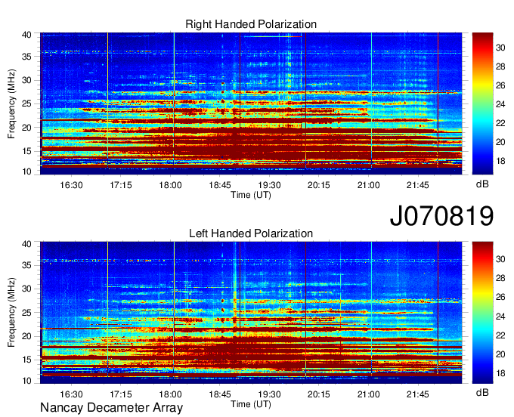Click the "40" frequency tick of Right Handed plot
Screen dimensions: 514x417
[26, 35]
